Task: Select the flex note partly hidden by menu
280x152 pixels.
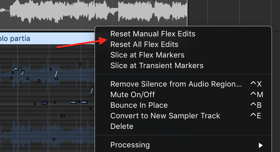Action: tap(92, 91)
